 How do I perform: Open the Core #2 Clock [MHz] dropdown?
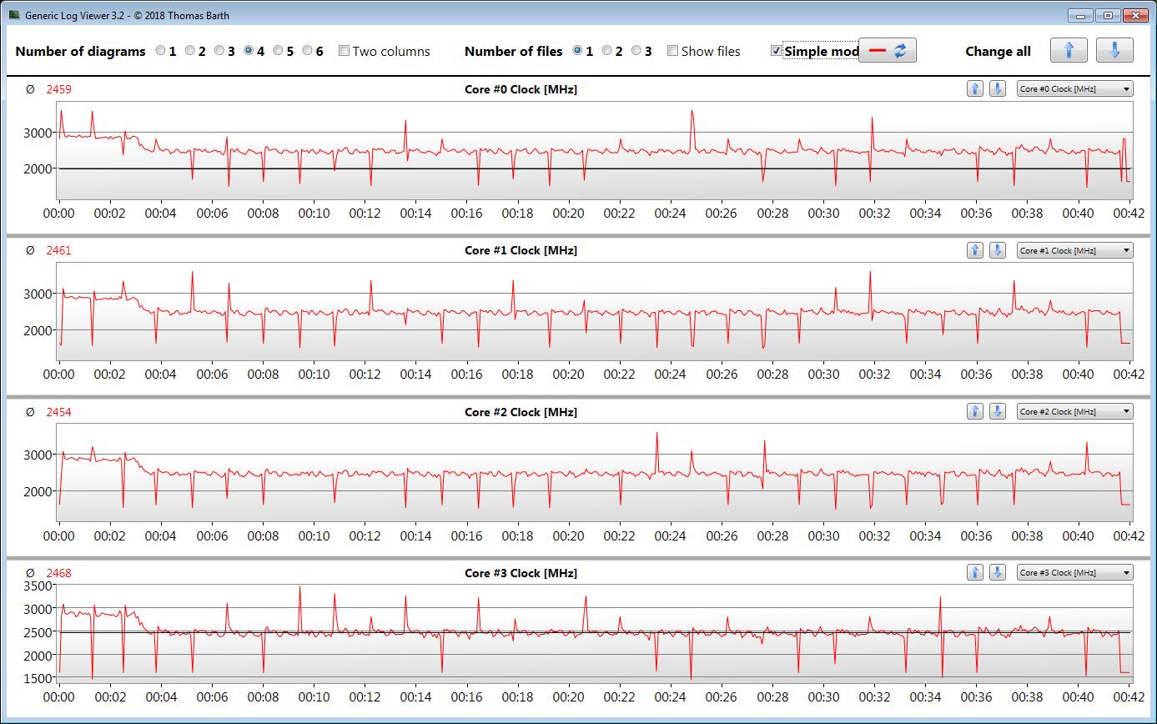(x=1074, y=411)
